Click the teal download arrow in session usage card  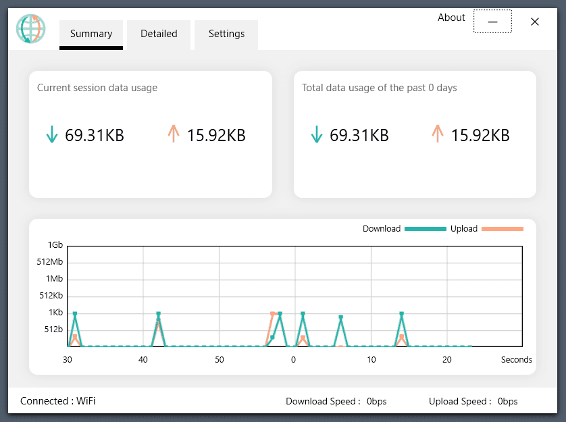[52, 134]
